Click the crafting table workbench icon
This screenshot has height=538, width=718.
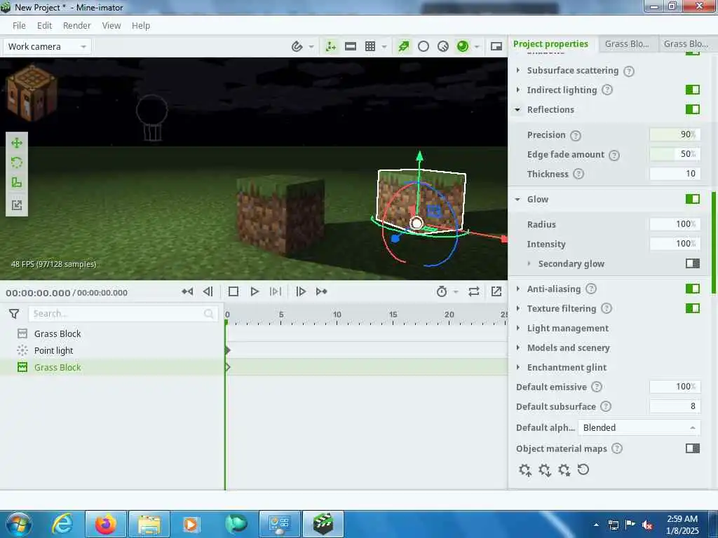pos(31,93)
